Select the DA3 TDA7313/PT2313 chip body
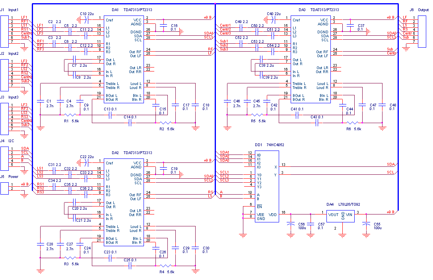Image resolution: width=433 pixels, height=280 pixels. [311, 59]
